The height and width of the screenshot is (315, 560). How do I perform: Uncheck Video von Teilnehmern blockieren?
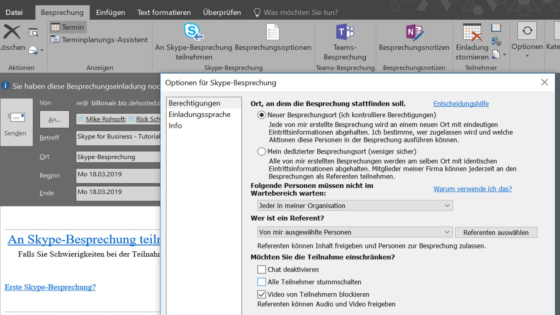262,294
